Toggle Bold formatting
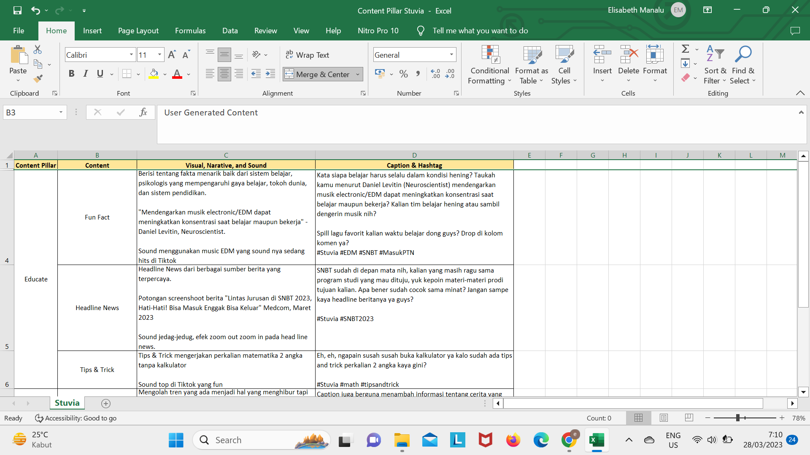Image resolution: width=810 pixels, height=455 pixels. (x=71, y=74)
